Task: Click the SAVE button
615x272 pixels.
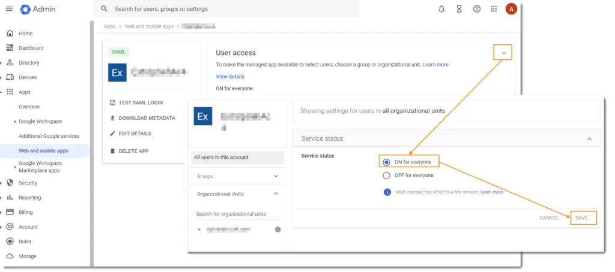Action: (581, 217)
